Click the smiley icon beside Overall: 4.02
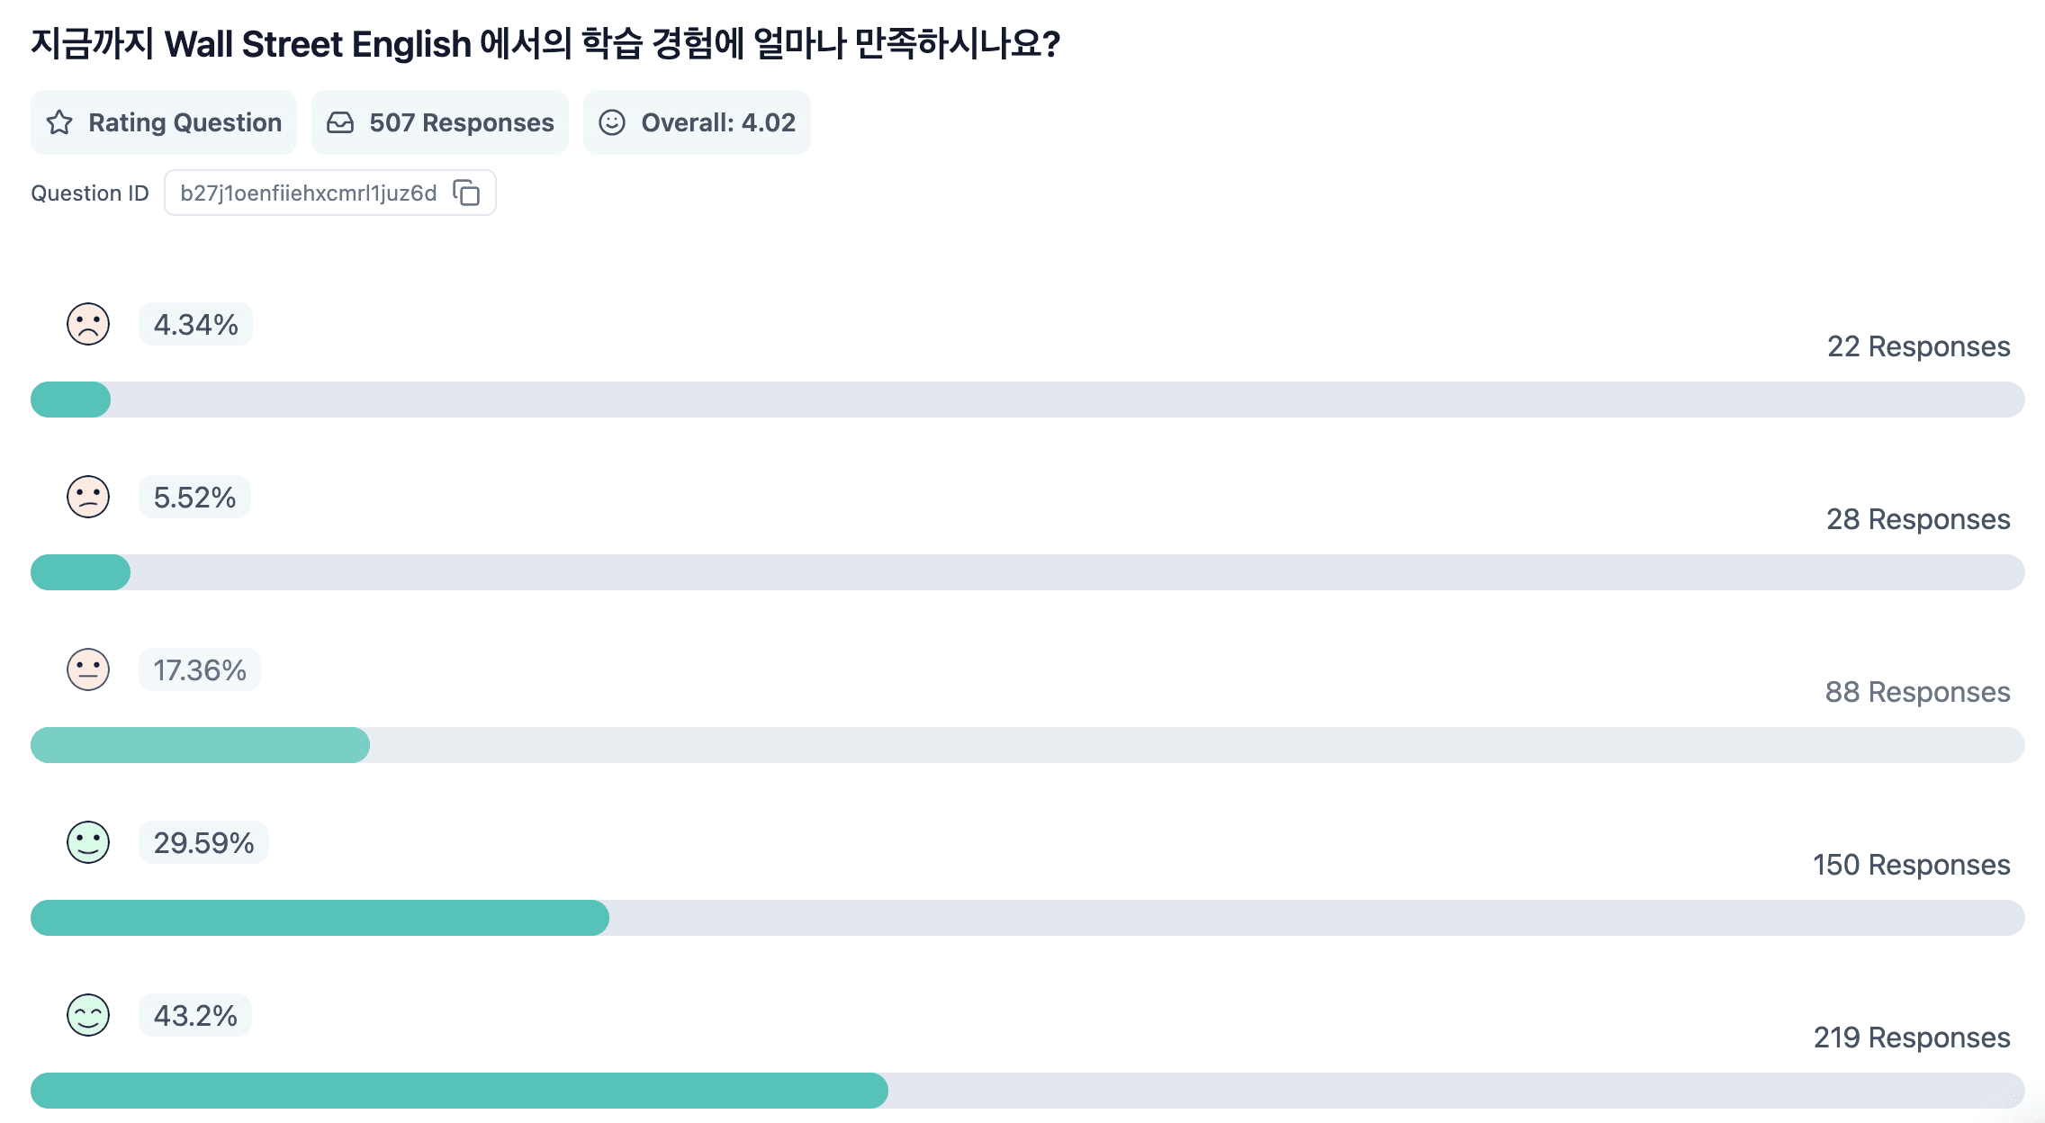The width and height of the screenshot is (2045, 1123). 612,122
